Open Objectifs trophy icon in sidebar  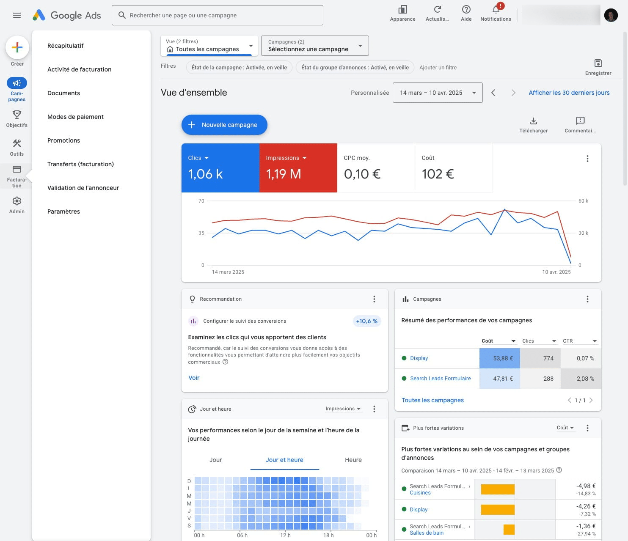pos(17,119)
